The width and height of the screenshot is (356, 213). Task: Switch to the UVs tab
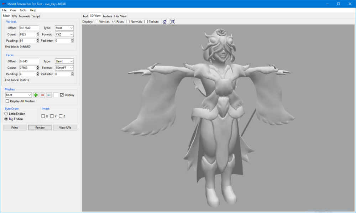15,16
